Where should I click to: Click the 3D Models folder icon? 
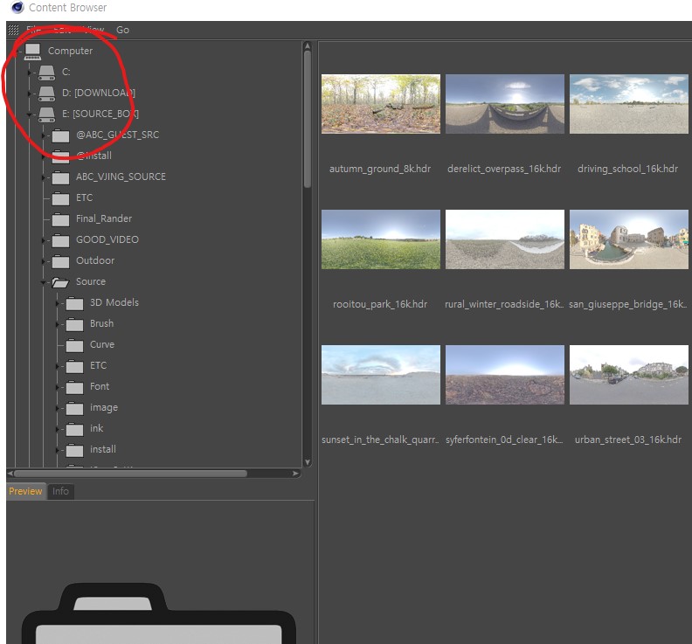[74, 303]
